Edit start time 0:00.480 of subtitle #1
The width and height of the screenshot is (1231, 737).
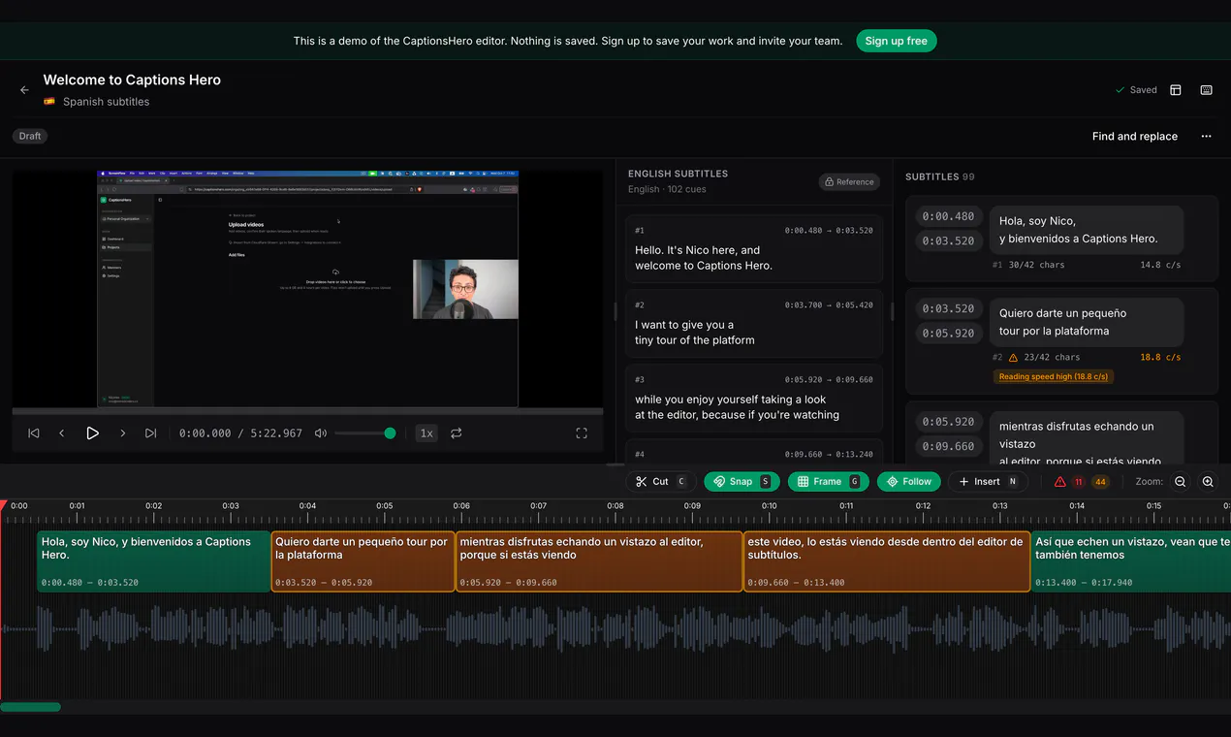click(x=948, y=216)
